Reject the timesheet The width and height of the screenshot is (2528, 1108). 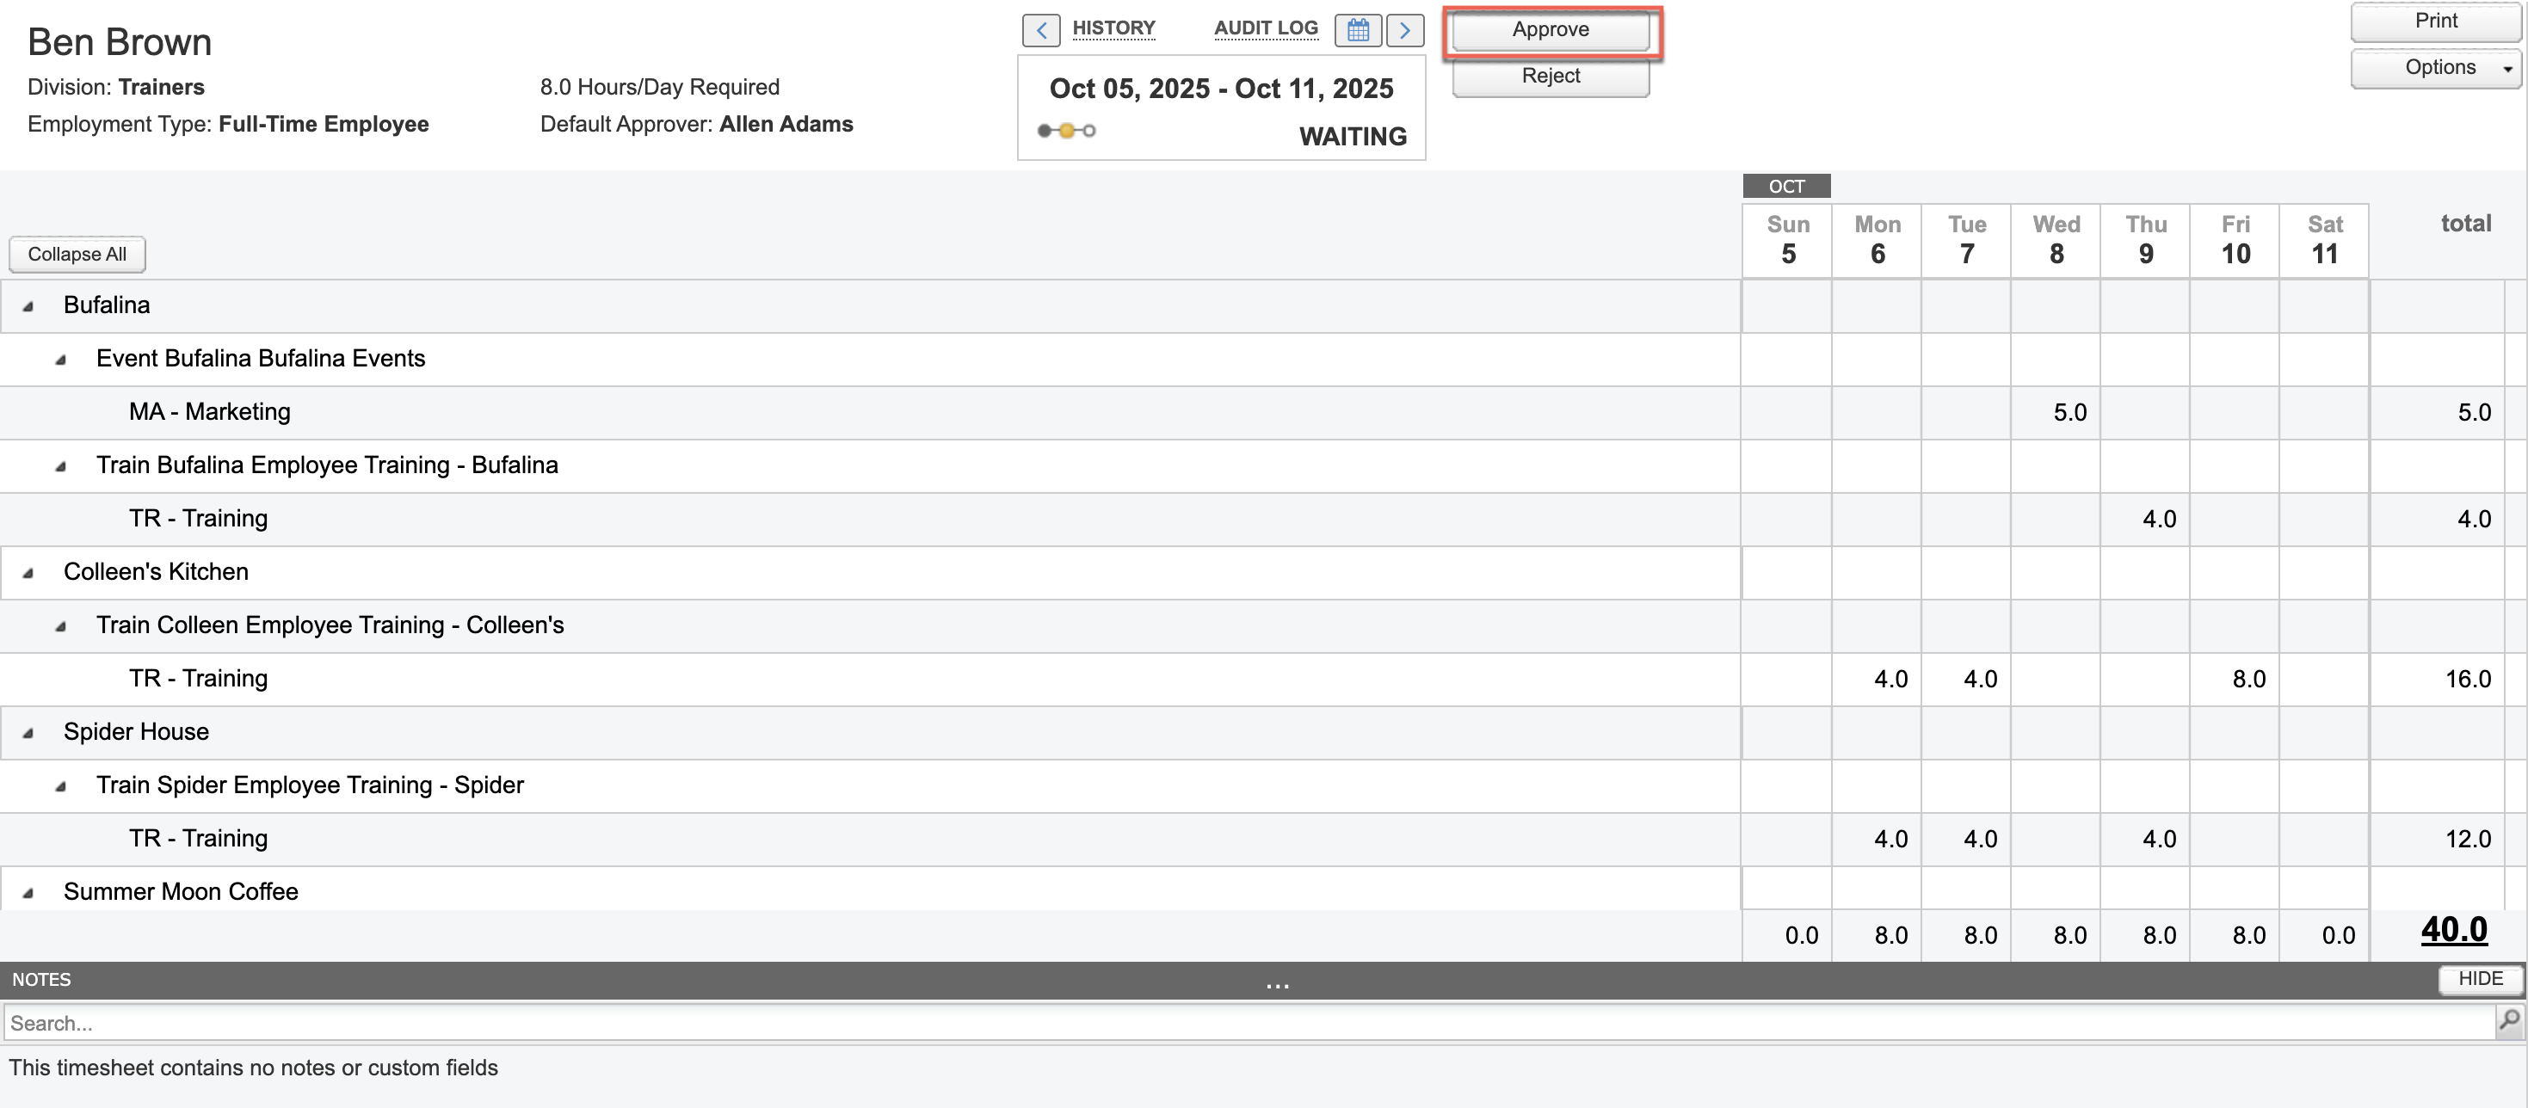tap(1551, 76)
